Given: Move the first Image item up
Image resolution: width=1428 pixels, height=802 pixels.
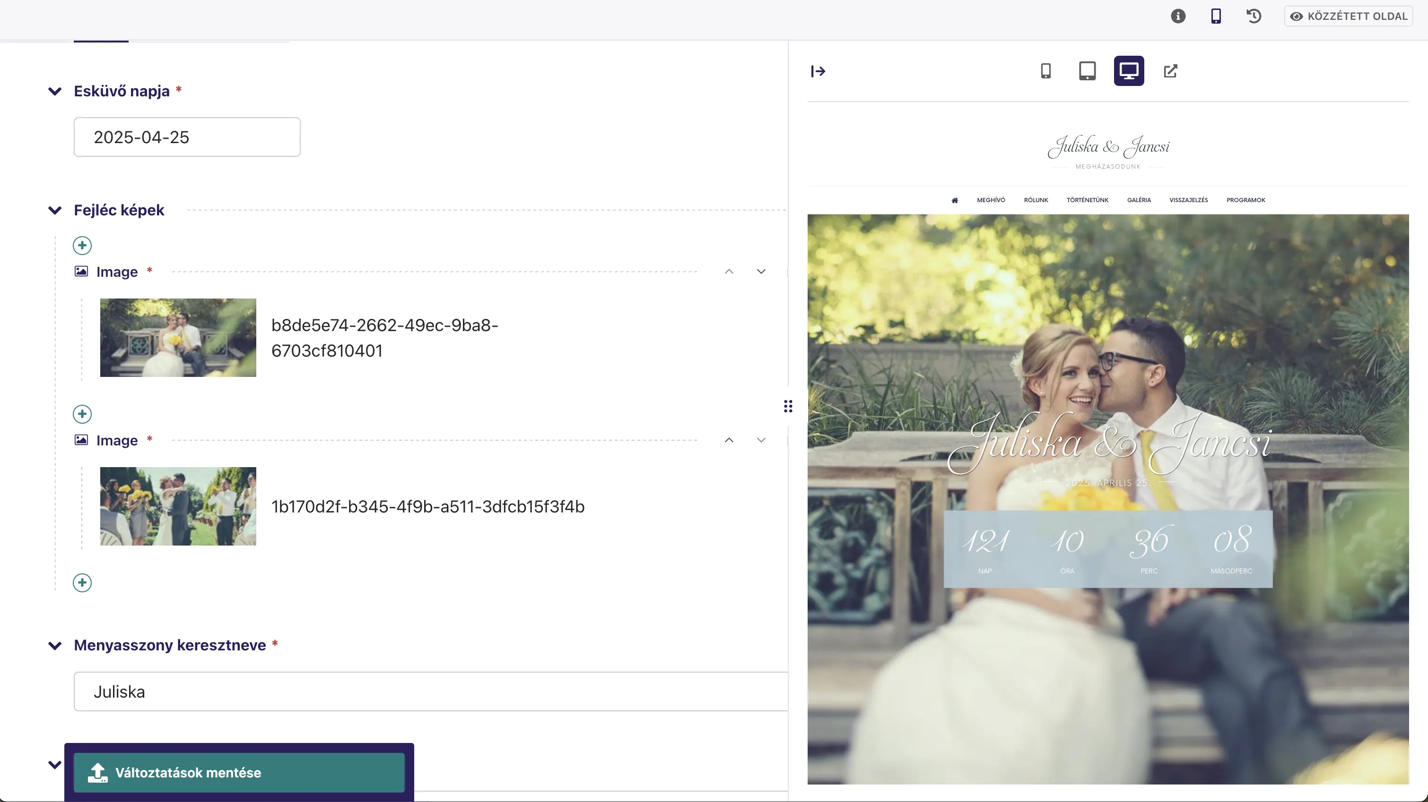Looking at the screenshot, I should [x=729, y=272].
